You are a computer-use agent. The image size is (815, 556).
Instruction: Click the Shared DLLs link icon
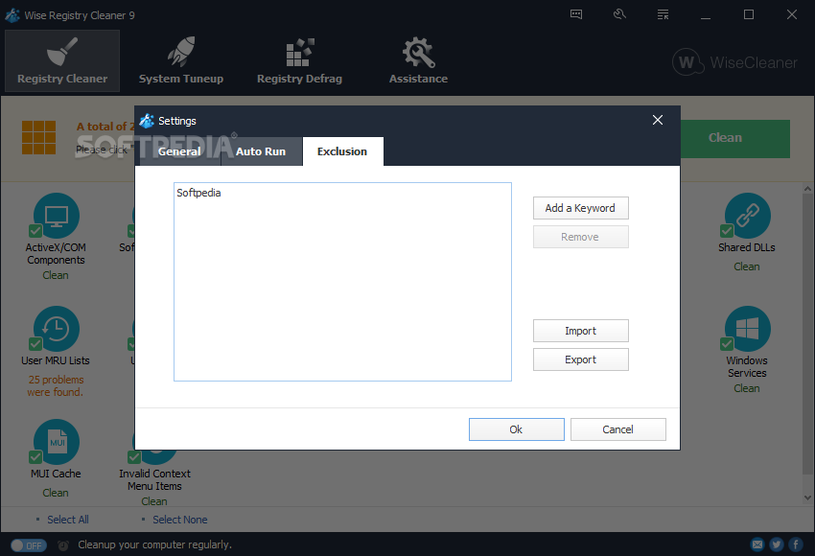tap(748, 216)
